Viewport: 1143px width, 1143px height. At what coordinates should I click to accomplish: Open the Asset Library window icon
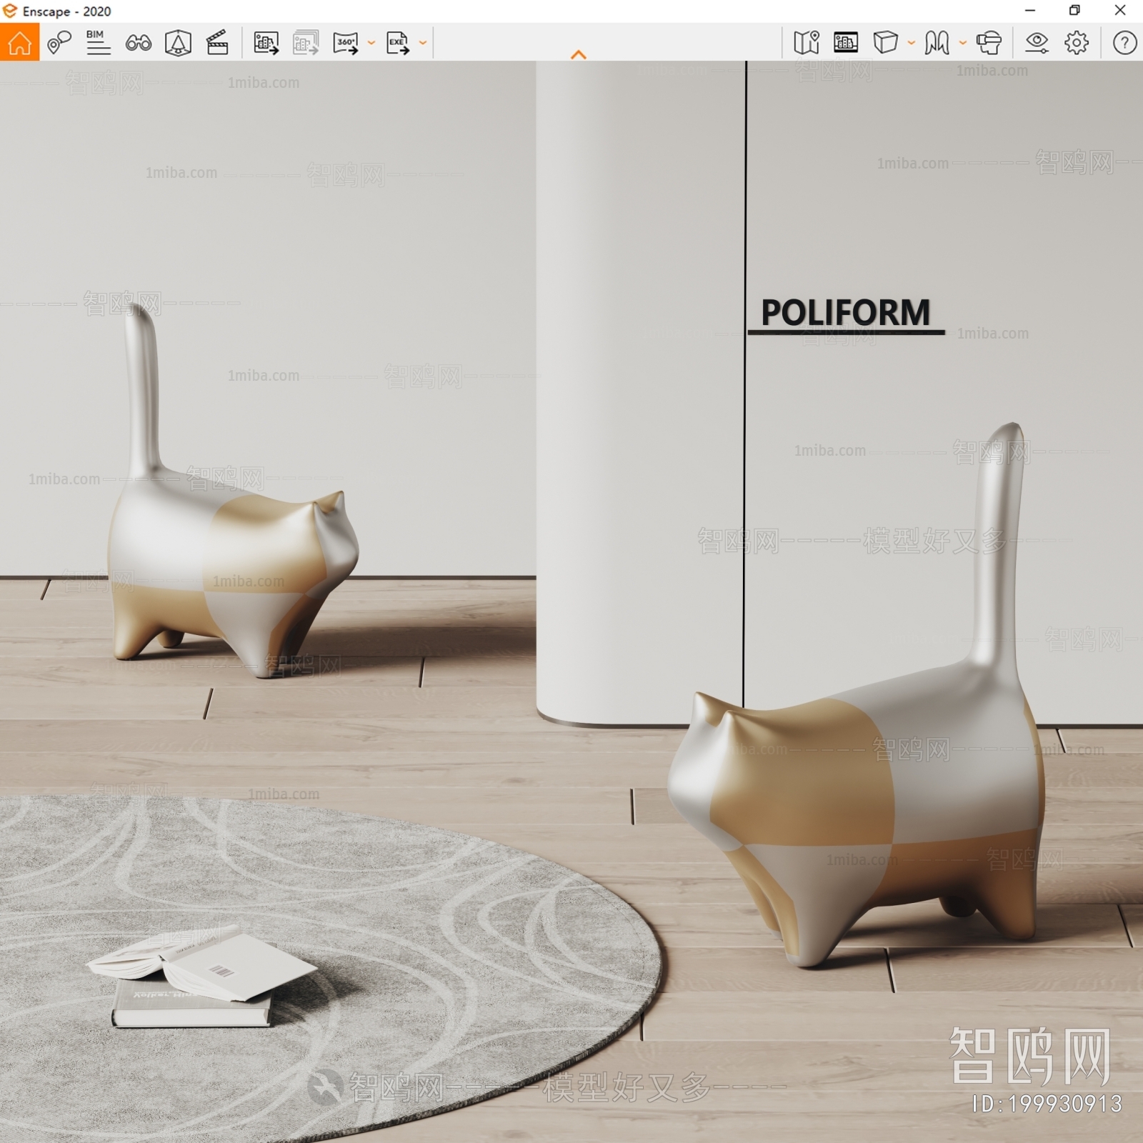pyautogui.click(x=846, y=43)
